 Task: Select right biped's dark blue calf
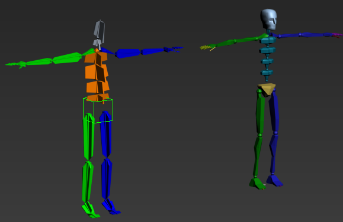pyautogui.click(x=274, y=154)
